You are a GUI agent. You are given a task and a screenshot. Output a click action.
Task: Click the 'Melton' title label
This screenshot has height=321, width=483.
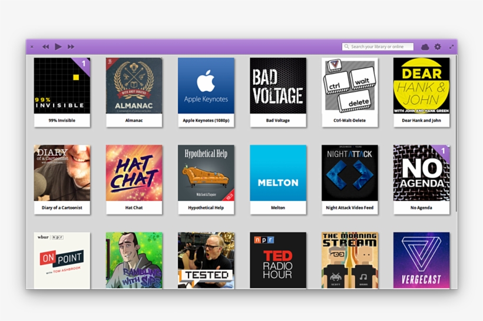coord(278,208)
